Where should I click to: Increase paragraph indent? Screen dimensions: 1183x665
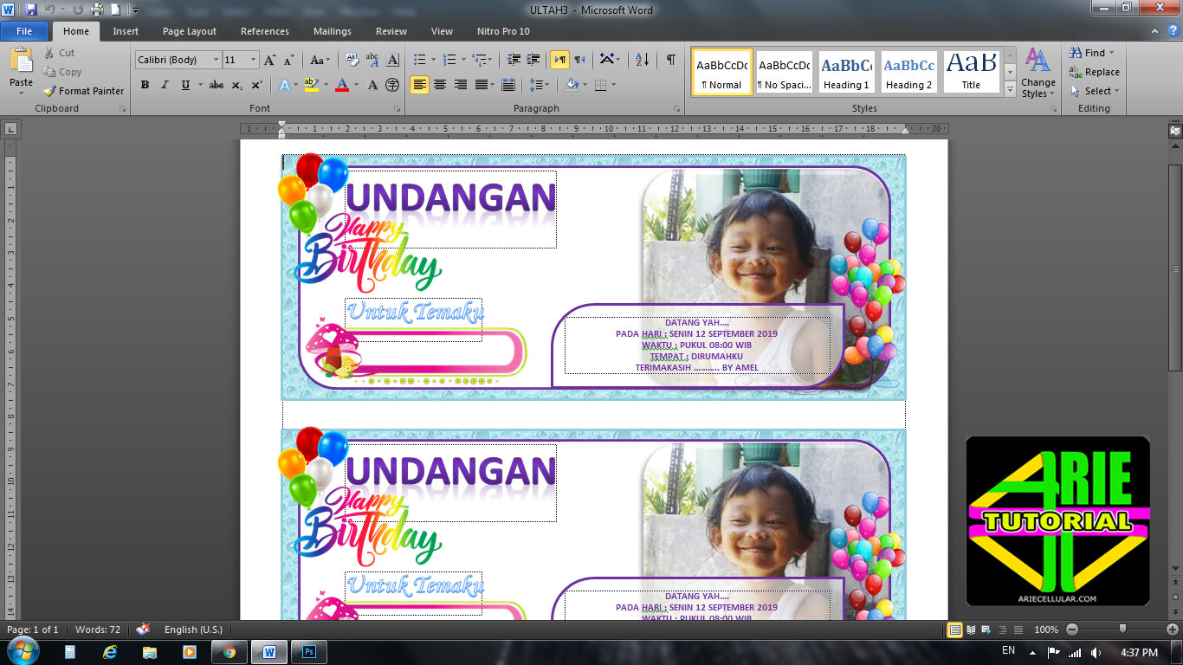[x=533, y=60]
